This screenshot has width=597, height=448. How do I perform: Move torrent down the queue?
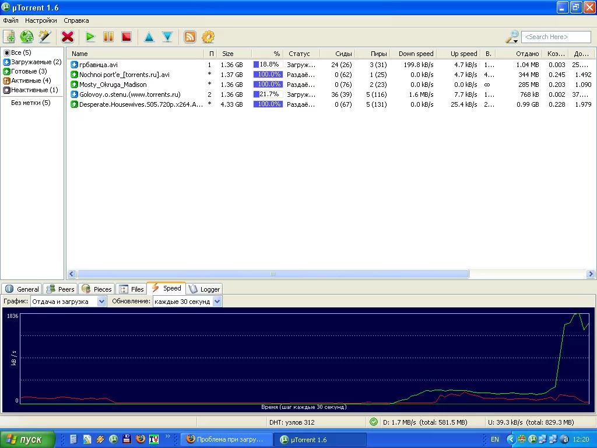tap(167, 37)
